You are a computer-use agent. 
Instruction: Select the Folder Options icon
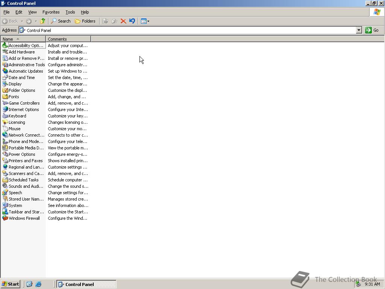tap(5, 90)
